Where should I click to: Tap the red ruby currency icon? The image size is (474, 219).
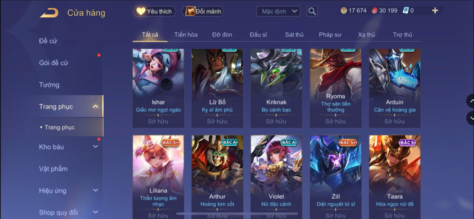pyautogui.click(x=374, y=10)
